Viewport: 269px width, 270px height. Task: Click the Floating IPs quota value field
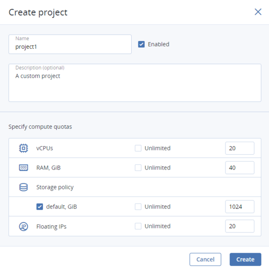click(x=240, y=226)
